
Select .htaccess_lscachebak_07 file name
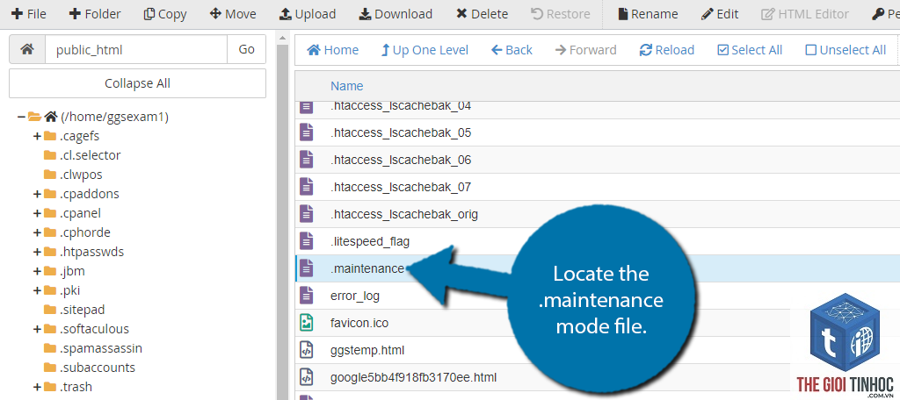click(x=401, y=187)
